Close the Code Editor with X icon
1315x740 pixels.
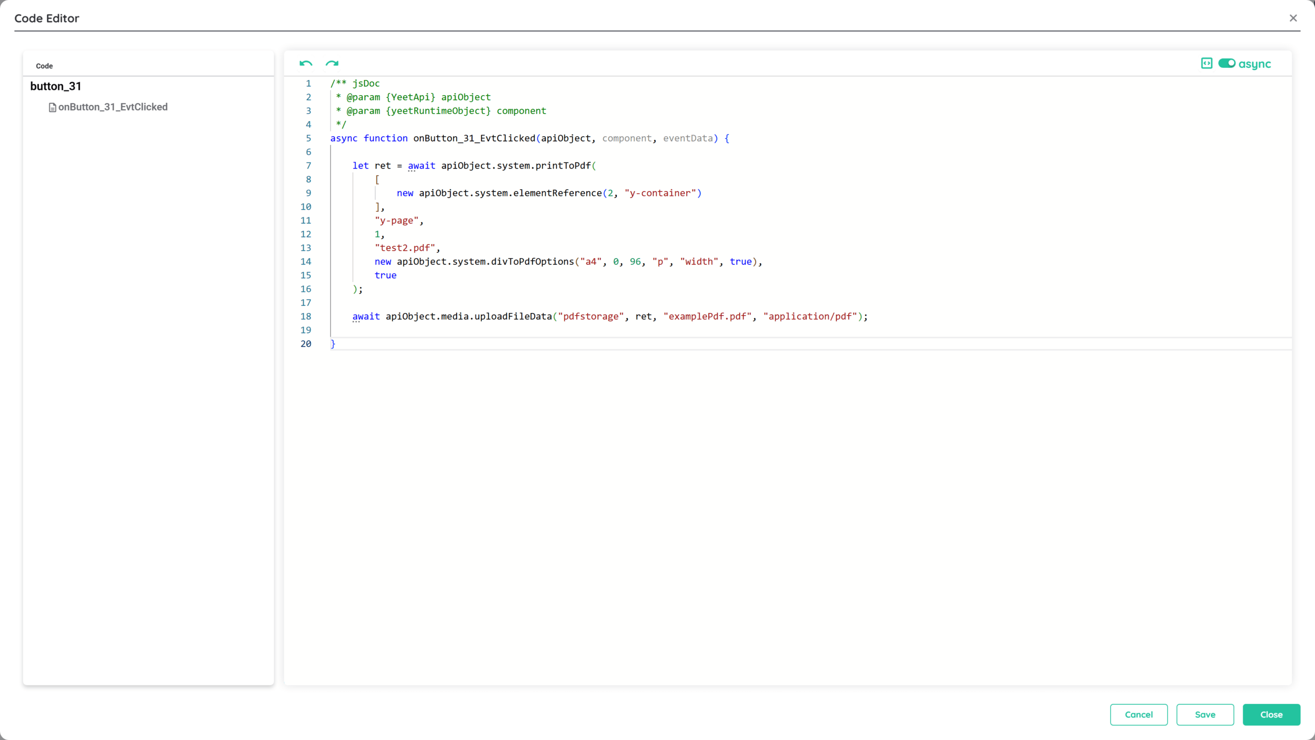coord(1293,18)
